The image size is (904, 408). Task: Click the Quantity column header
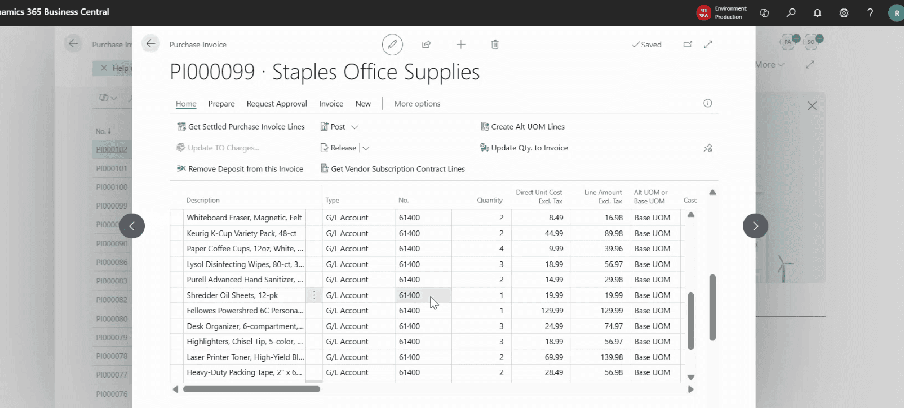(489, 200)
